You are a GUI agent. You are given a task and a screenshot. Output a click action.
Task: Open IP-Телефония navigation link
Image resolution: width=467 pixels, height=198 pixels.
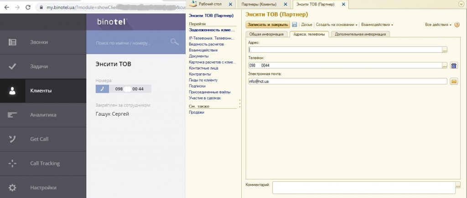212,38
